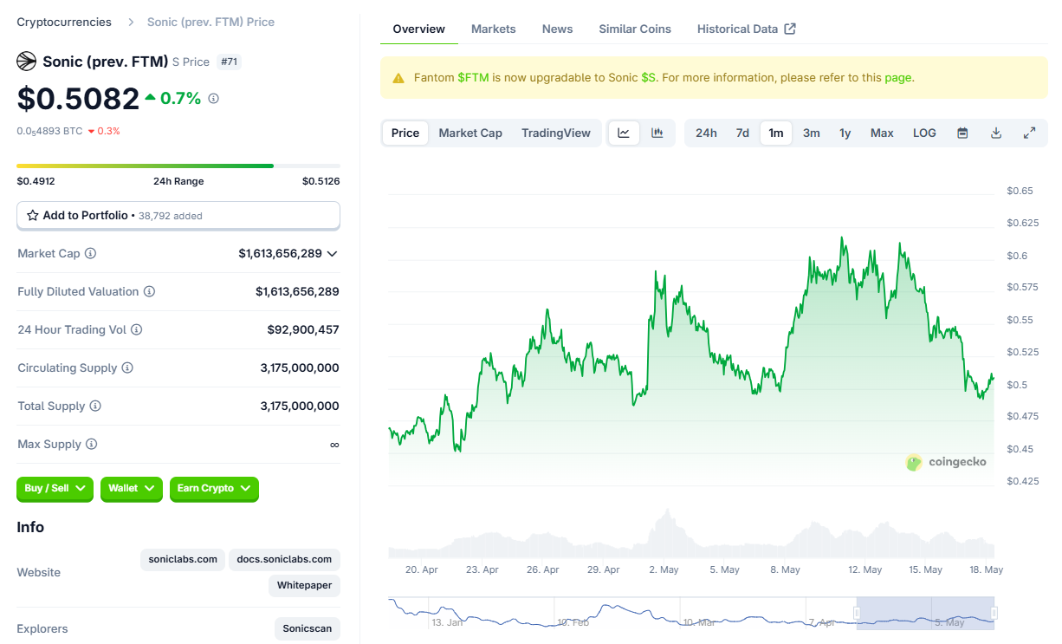Set chart range to Max
Viewport: 1062px width, 644px height.
coord(882,133)
